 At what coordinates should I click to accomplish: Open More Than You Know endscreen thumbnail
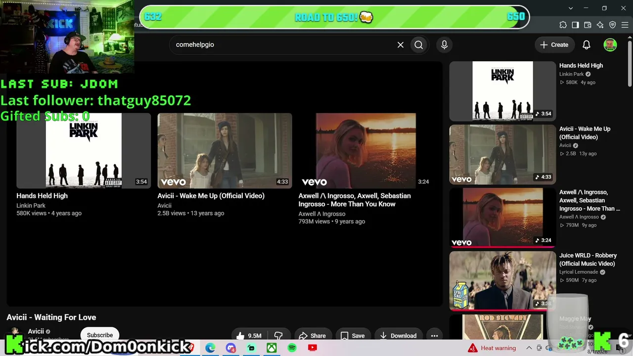pyautogui.click(x=365, y=151)
